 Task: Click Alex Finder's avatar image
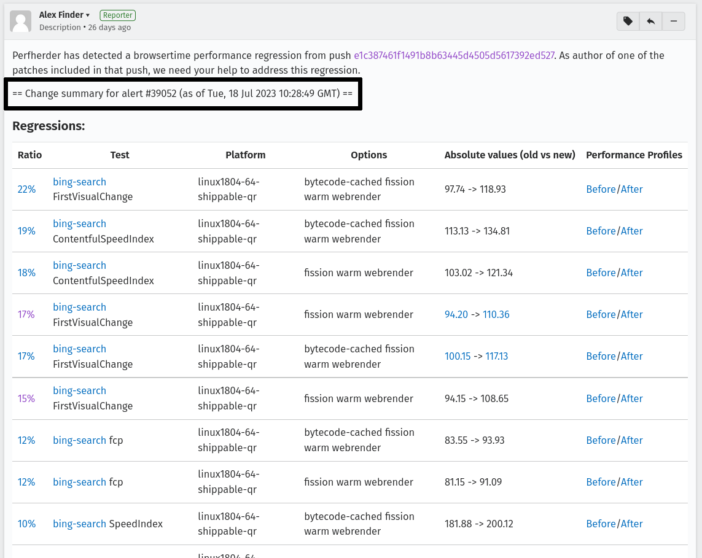(x=21, y=21)
